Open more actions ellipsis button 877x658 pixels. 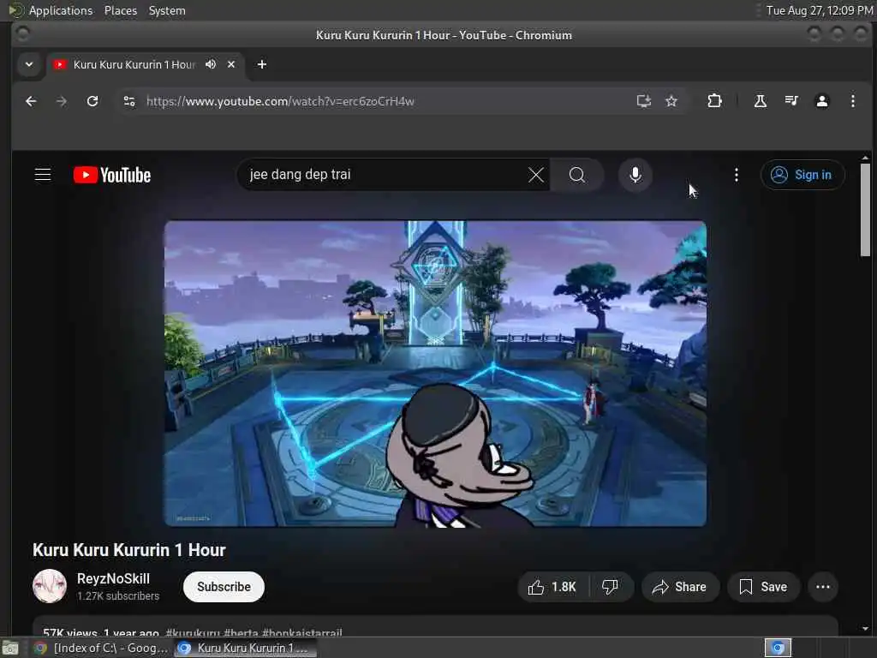pyautogui.click(x=823, y=587)
